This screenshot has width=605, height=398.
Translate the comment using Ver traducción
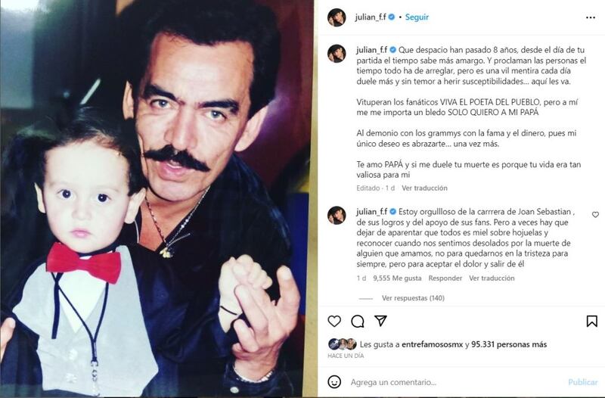tap(492, 278)
